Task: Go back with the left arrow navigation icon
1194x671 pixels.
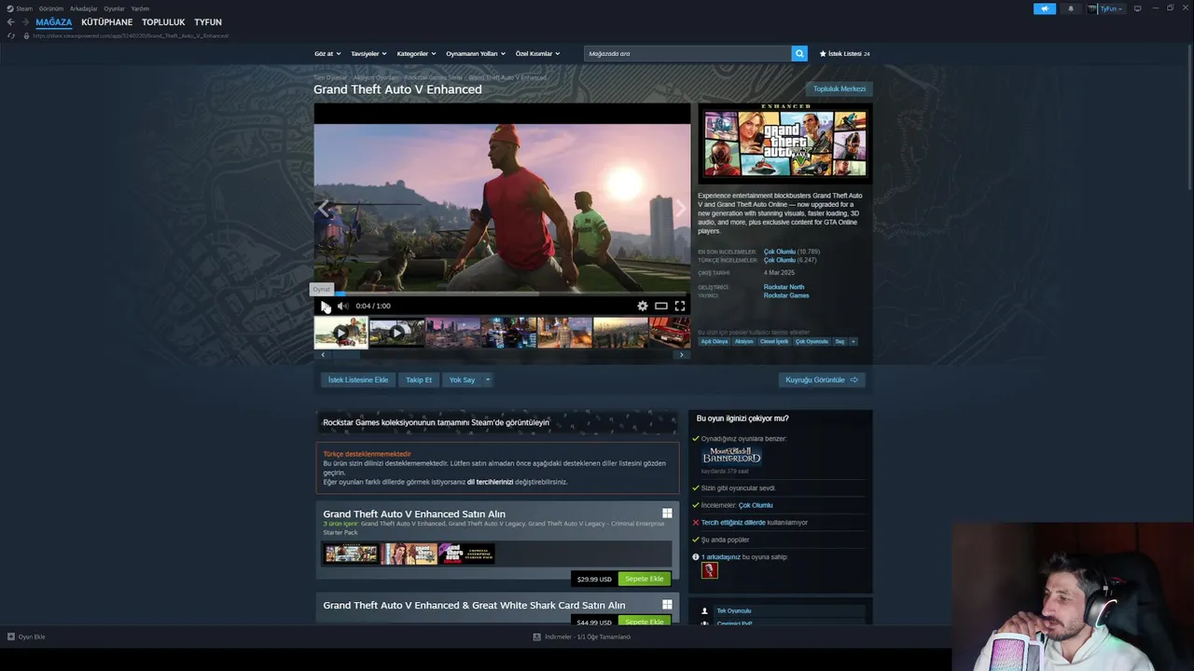Action: [x=11, y=21]
